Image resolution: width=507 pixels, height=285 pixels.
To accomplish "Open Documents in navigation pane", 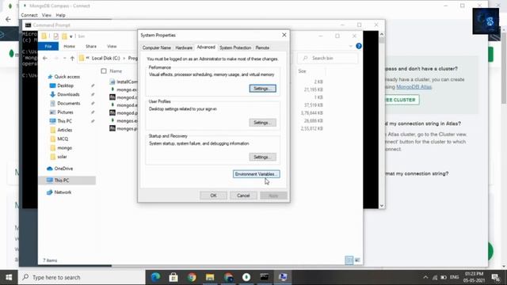I will coord(69,104).
